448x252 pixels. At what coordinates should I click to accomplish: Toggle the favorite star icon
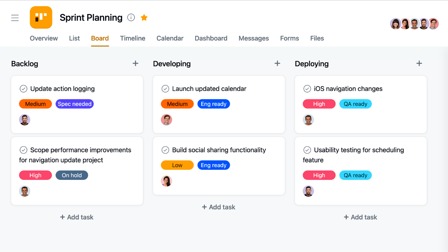click(x=144, y=17)
